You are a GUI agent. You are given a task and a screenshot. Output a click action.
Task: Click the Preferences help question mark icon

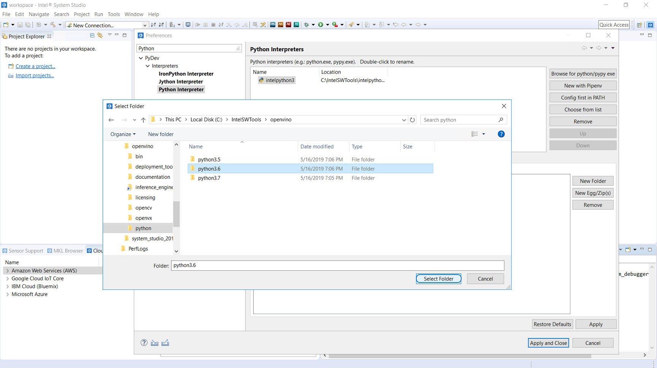(x=144, y=343)
